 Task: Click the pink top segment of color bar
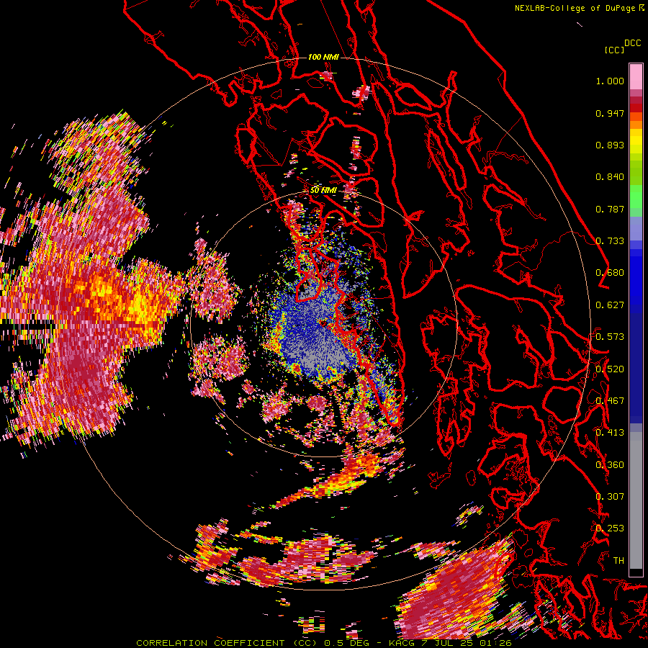[x=636, y=76]
